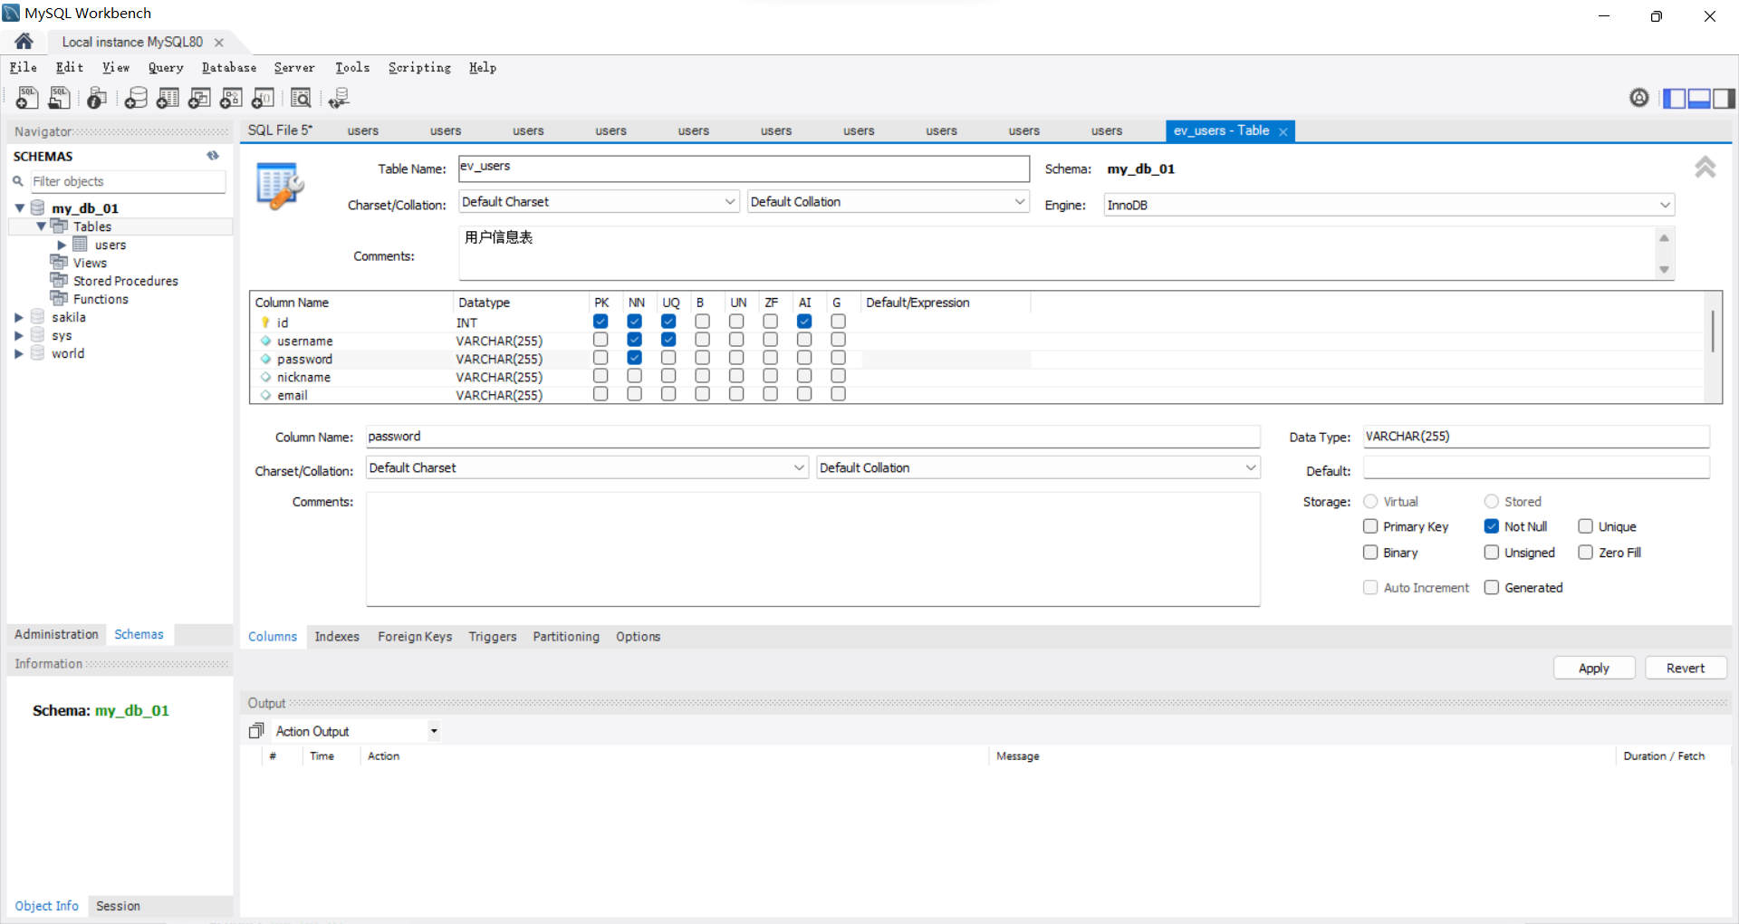Collapse the Tables node

41,226
